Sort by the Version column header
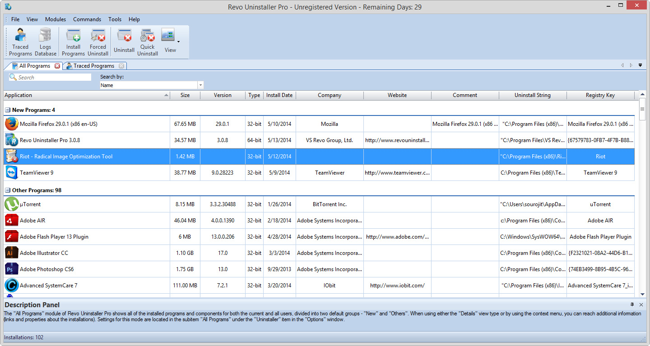 coord(223,95)
